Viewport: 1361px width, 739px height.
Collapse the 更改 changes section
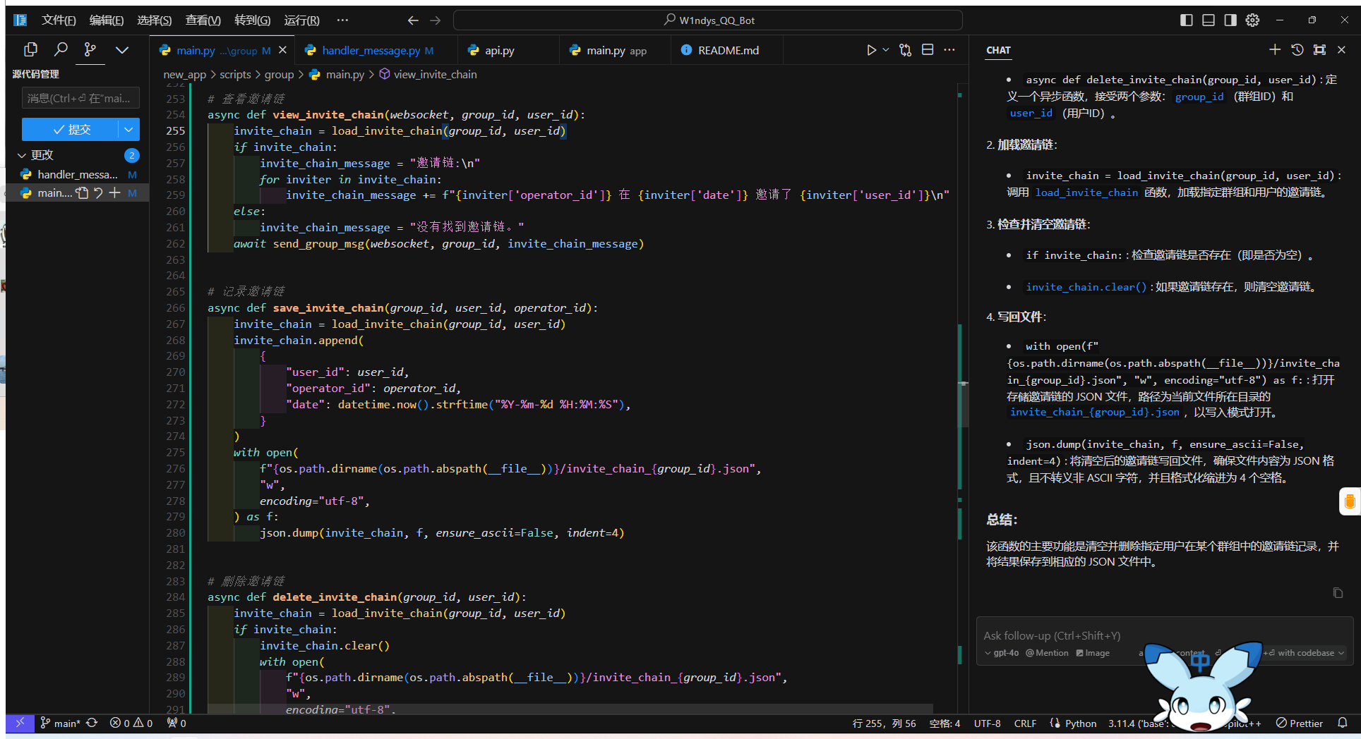tap(22, 155)
